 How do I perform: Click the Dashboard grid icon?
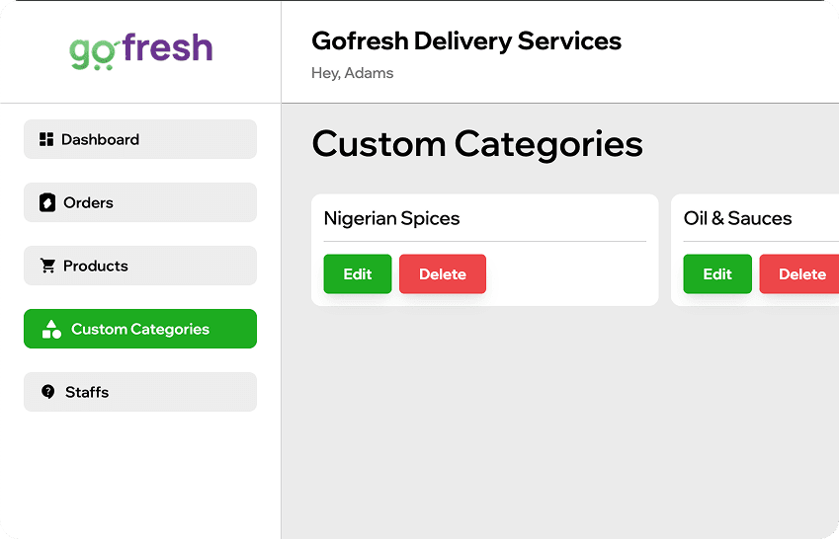46,139
